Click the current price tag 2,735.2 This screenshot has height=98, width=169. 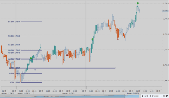pos(165,11)
